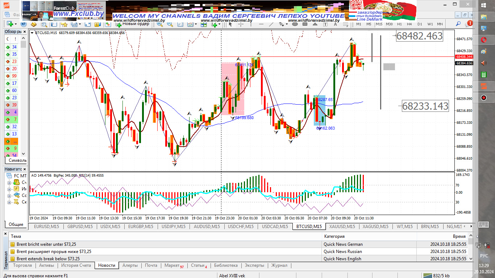The height and width of the screenshot is (278, 495).
Task: Open the channel tools dropdown arrow
Action: click(287, 24)
